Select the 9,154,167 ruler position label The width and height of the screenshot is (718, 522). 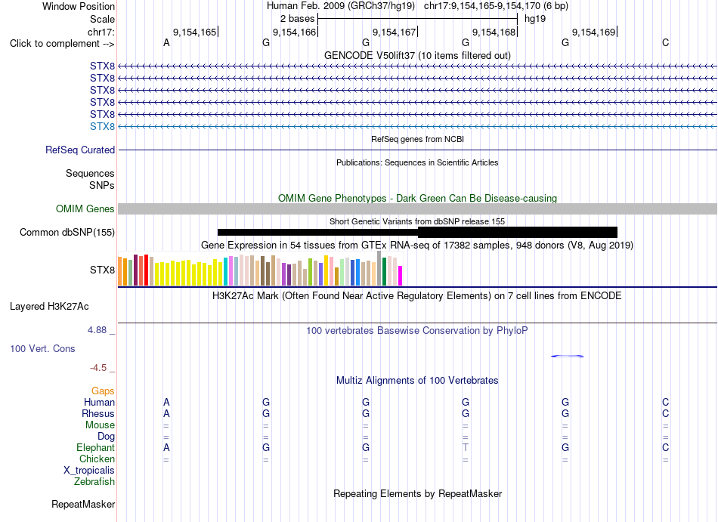(395, 32)
